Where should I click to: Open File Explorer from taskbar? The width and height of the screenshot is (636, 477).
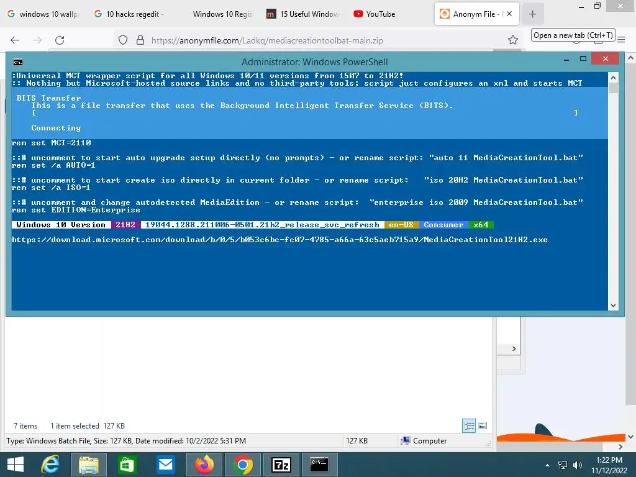(x=88, y=465)
